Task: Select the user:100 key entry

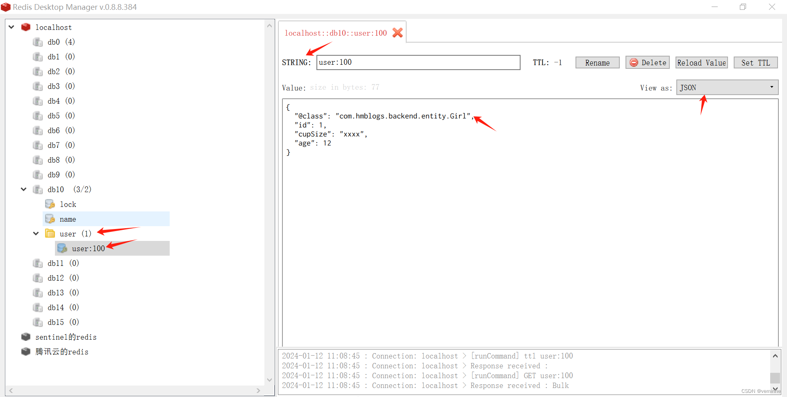Action: click(x=88, y=248)
